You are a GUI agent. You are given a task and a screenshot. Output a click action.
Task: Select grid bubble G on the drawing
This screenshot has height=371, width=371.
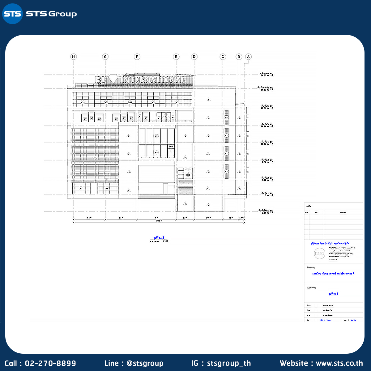(105, 57)
